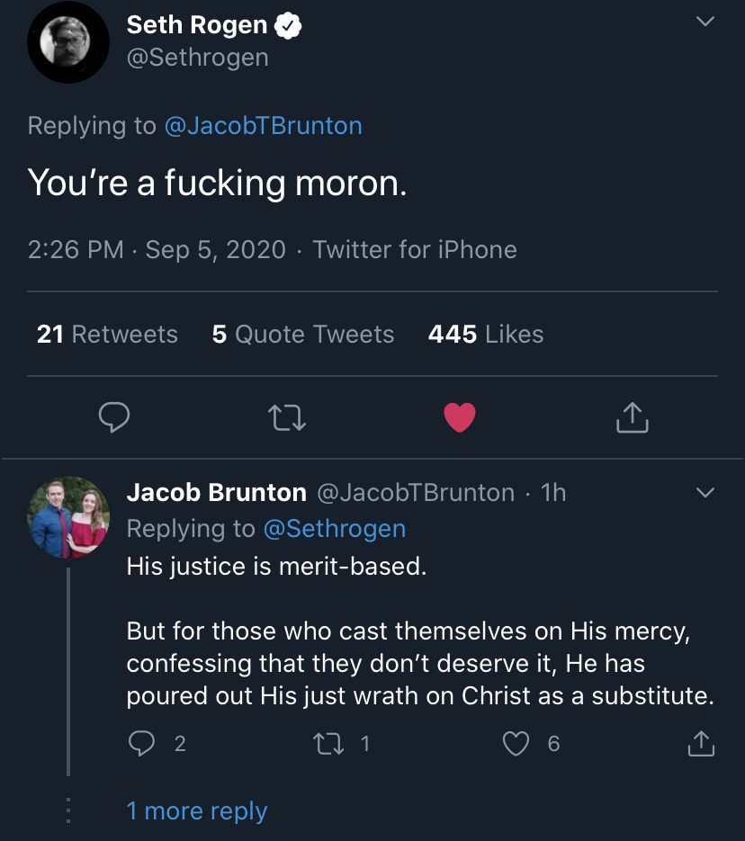Open options chevron on Jacob Brunton's reply
745x841 pixels.
(x=706, y=493)
